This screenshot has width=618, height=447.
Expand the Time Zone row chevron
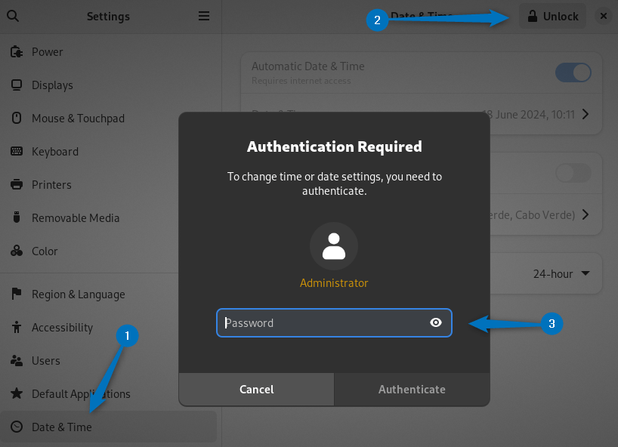pyautogui.click(x=586, y=215)
